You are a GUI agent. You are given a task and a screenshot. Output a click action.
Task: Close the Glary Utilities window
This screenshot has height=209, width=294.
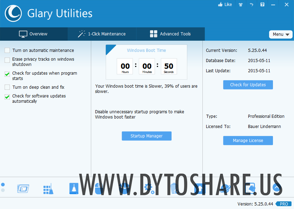click(287, 5)
